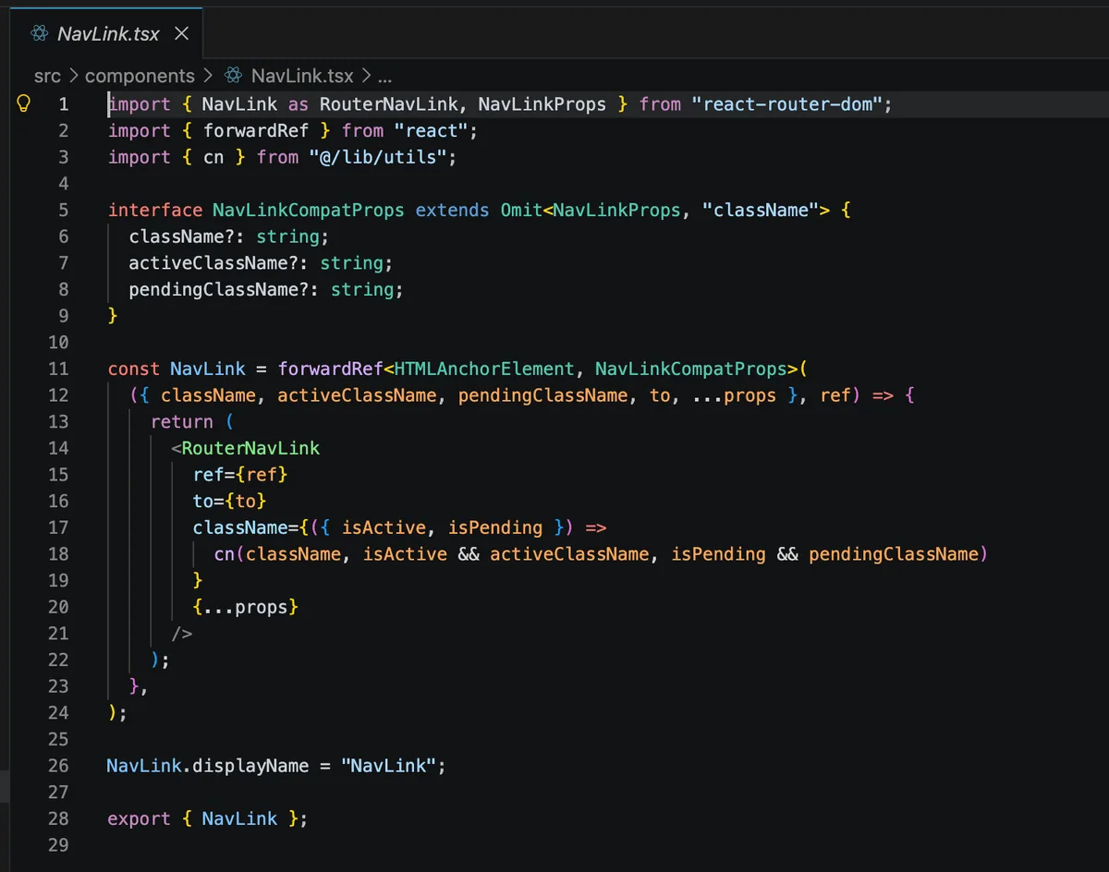The height and width of the screenshot is (872, 1109).
Task: Click the React icon in the NavLink.tsx tab
Action: (39, 34)
